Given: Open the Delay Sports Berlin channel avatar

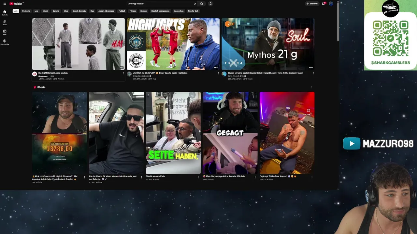Looking at the screenshot, I should (x=129, y=74).
